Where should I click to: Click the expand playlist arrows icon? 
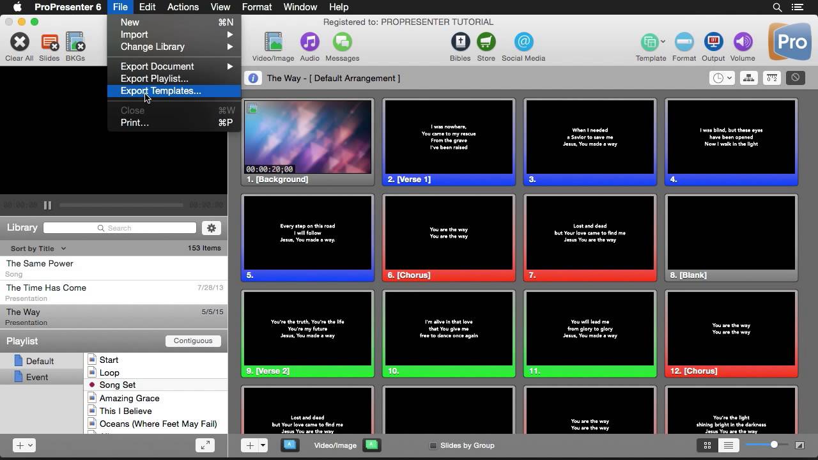(204, 445)
